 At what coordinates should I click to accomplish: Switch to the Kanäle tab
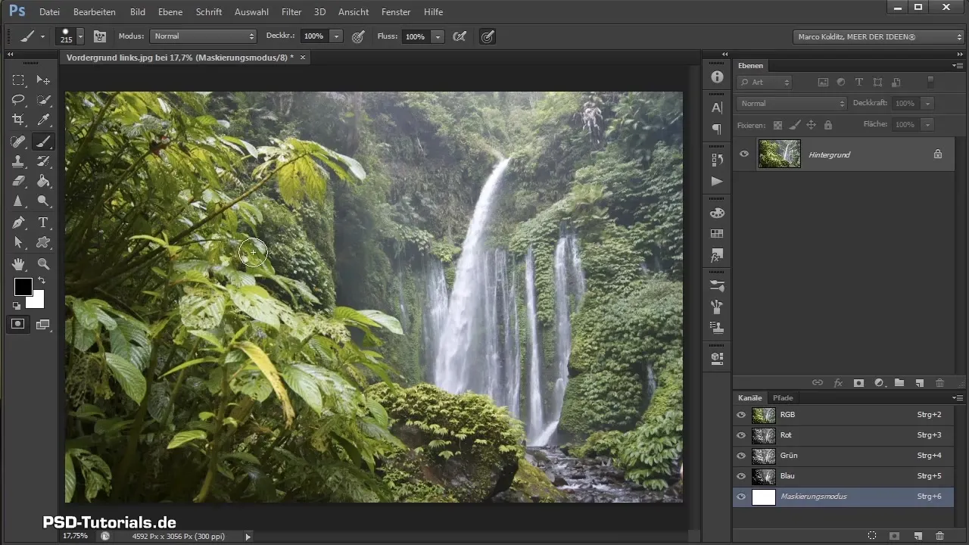[x=749, y=397]
